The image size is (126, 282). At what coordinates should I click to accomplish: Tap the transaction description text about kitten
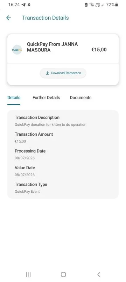pyautogui.click(x=50, y=124)
